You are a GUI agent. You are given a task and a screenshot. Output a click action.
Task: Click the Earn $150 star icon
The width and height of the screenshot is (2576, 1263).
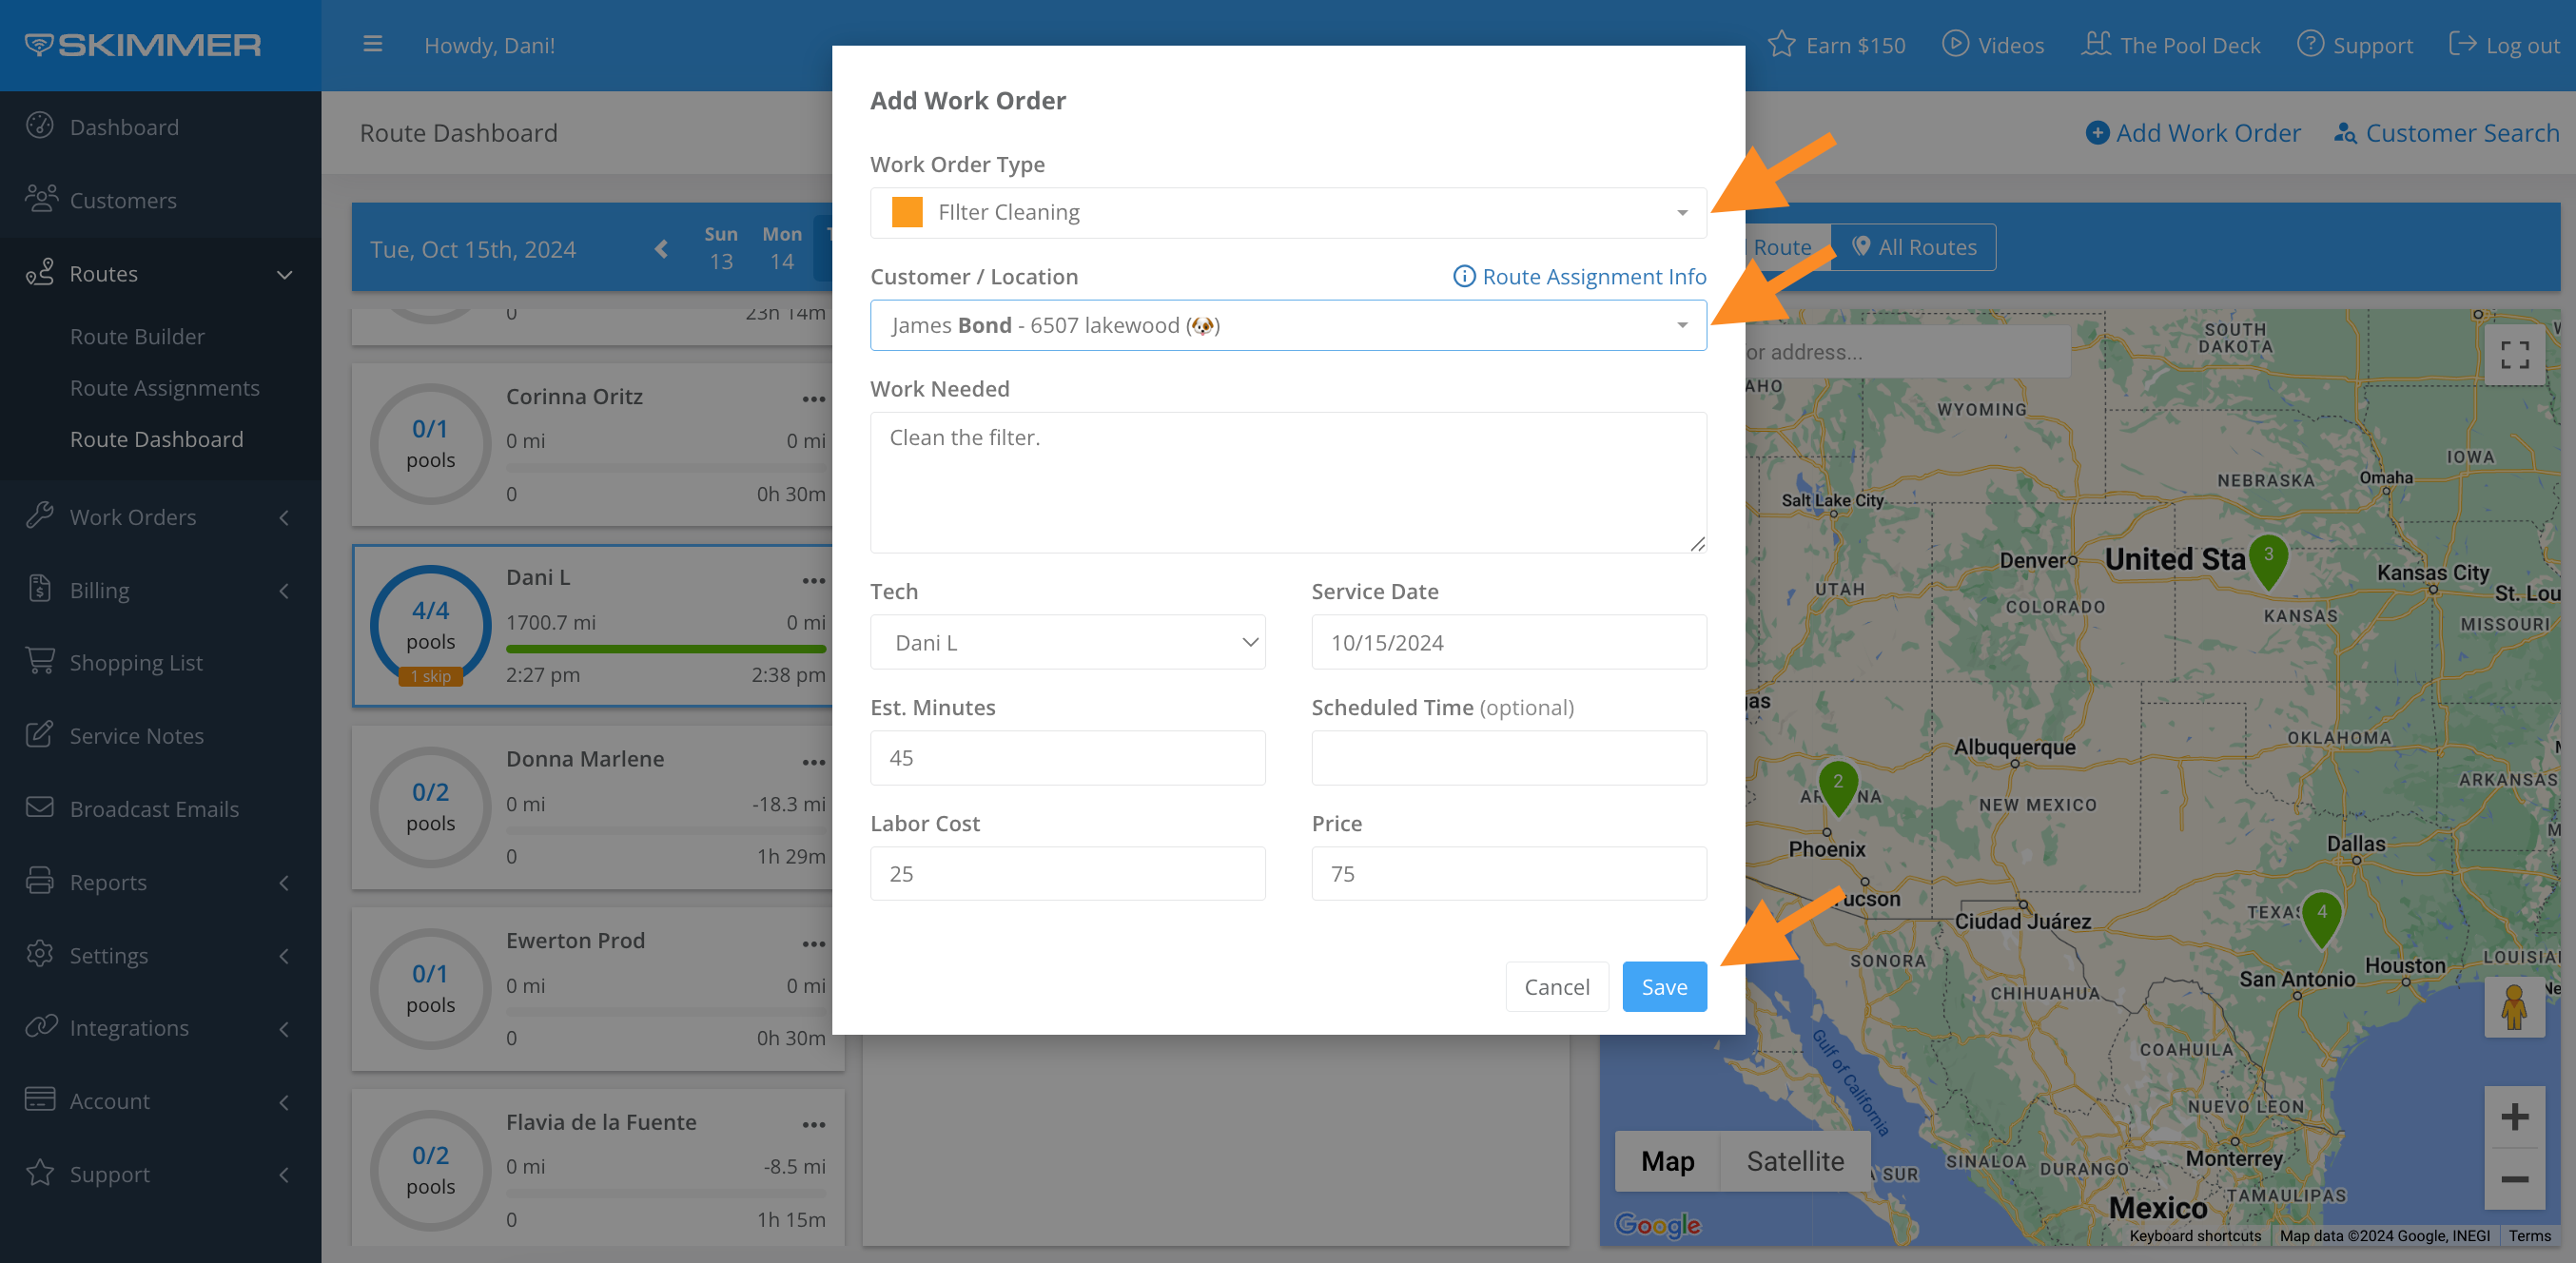tap(1781, 44)
